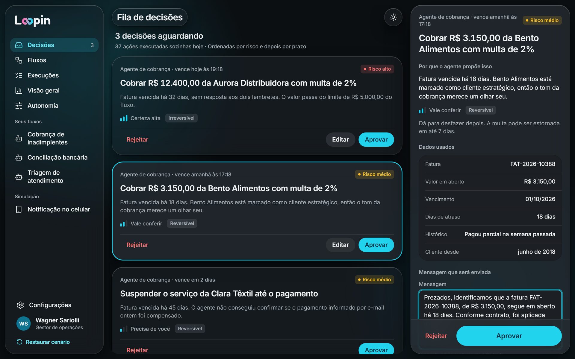Open Triagem de atendimento flow
Image resolution: width=575 pixels, height=359 pixels.
(54, 177)
